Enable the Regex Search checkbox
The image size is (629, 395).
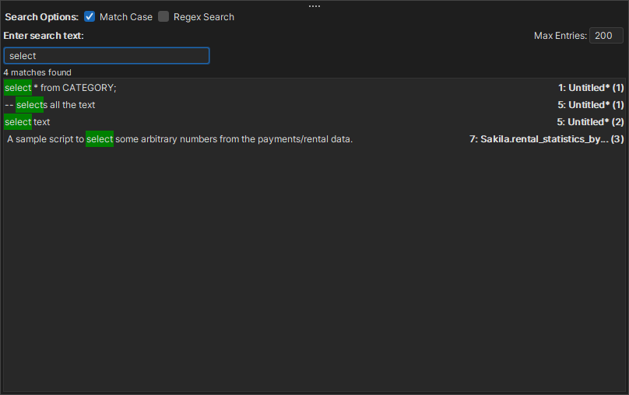point(163,16)
